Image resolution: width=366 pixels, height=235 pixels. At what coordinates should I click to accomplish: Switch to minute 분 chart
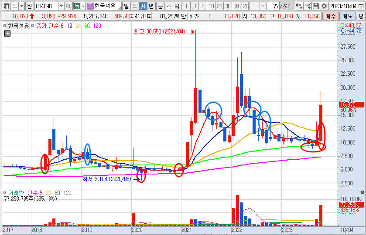click(161, 6)
